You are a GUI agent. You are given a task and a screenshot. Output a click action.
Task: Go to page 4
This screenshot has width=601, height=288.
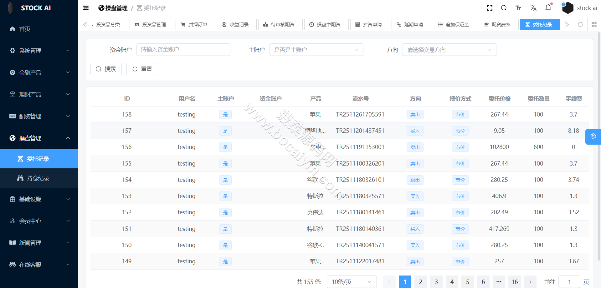point(452,282)
